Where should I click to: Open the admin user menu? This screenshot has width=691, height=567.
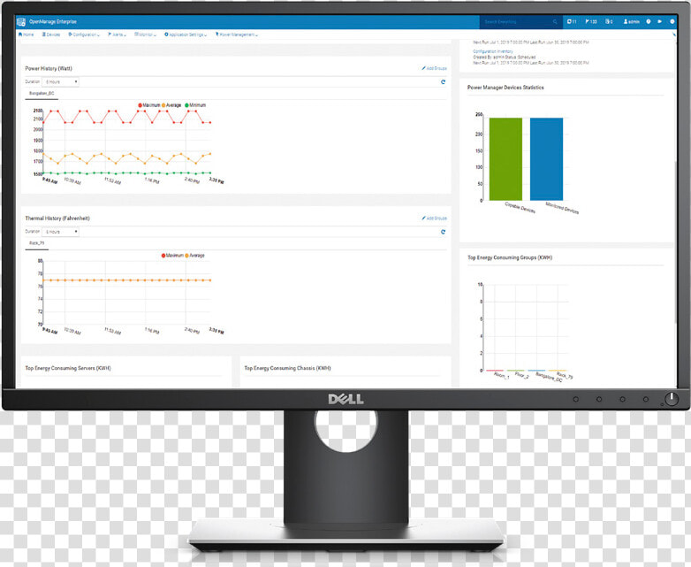coord(631,21)
